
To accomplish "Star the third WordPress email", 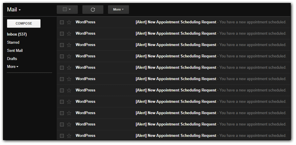I will click(69, 45).
